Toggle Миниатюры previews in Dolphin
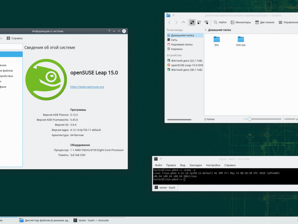The height and width of the screenshot is (224, 298). tap(240, 22)
